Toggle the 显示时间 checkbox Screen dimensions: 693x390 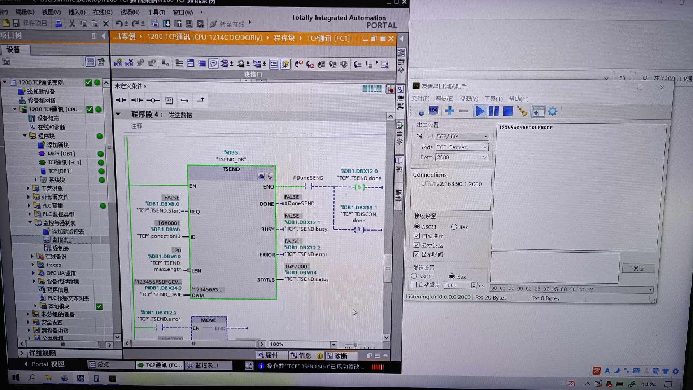pos(416,254)
